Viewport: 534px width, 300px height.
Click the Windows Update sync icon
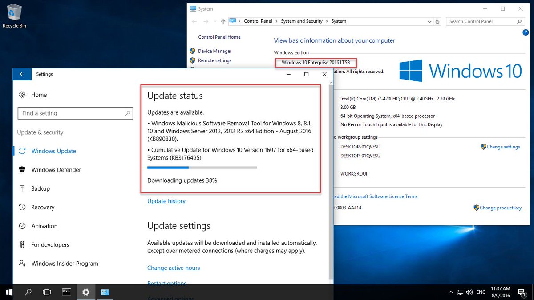point(22,151)
